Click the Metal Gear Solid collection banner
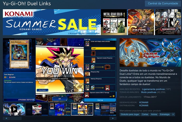The image size is (182, 122). click(114, 22)
